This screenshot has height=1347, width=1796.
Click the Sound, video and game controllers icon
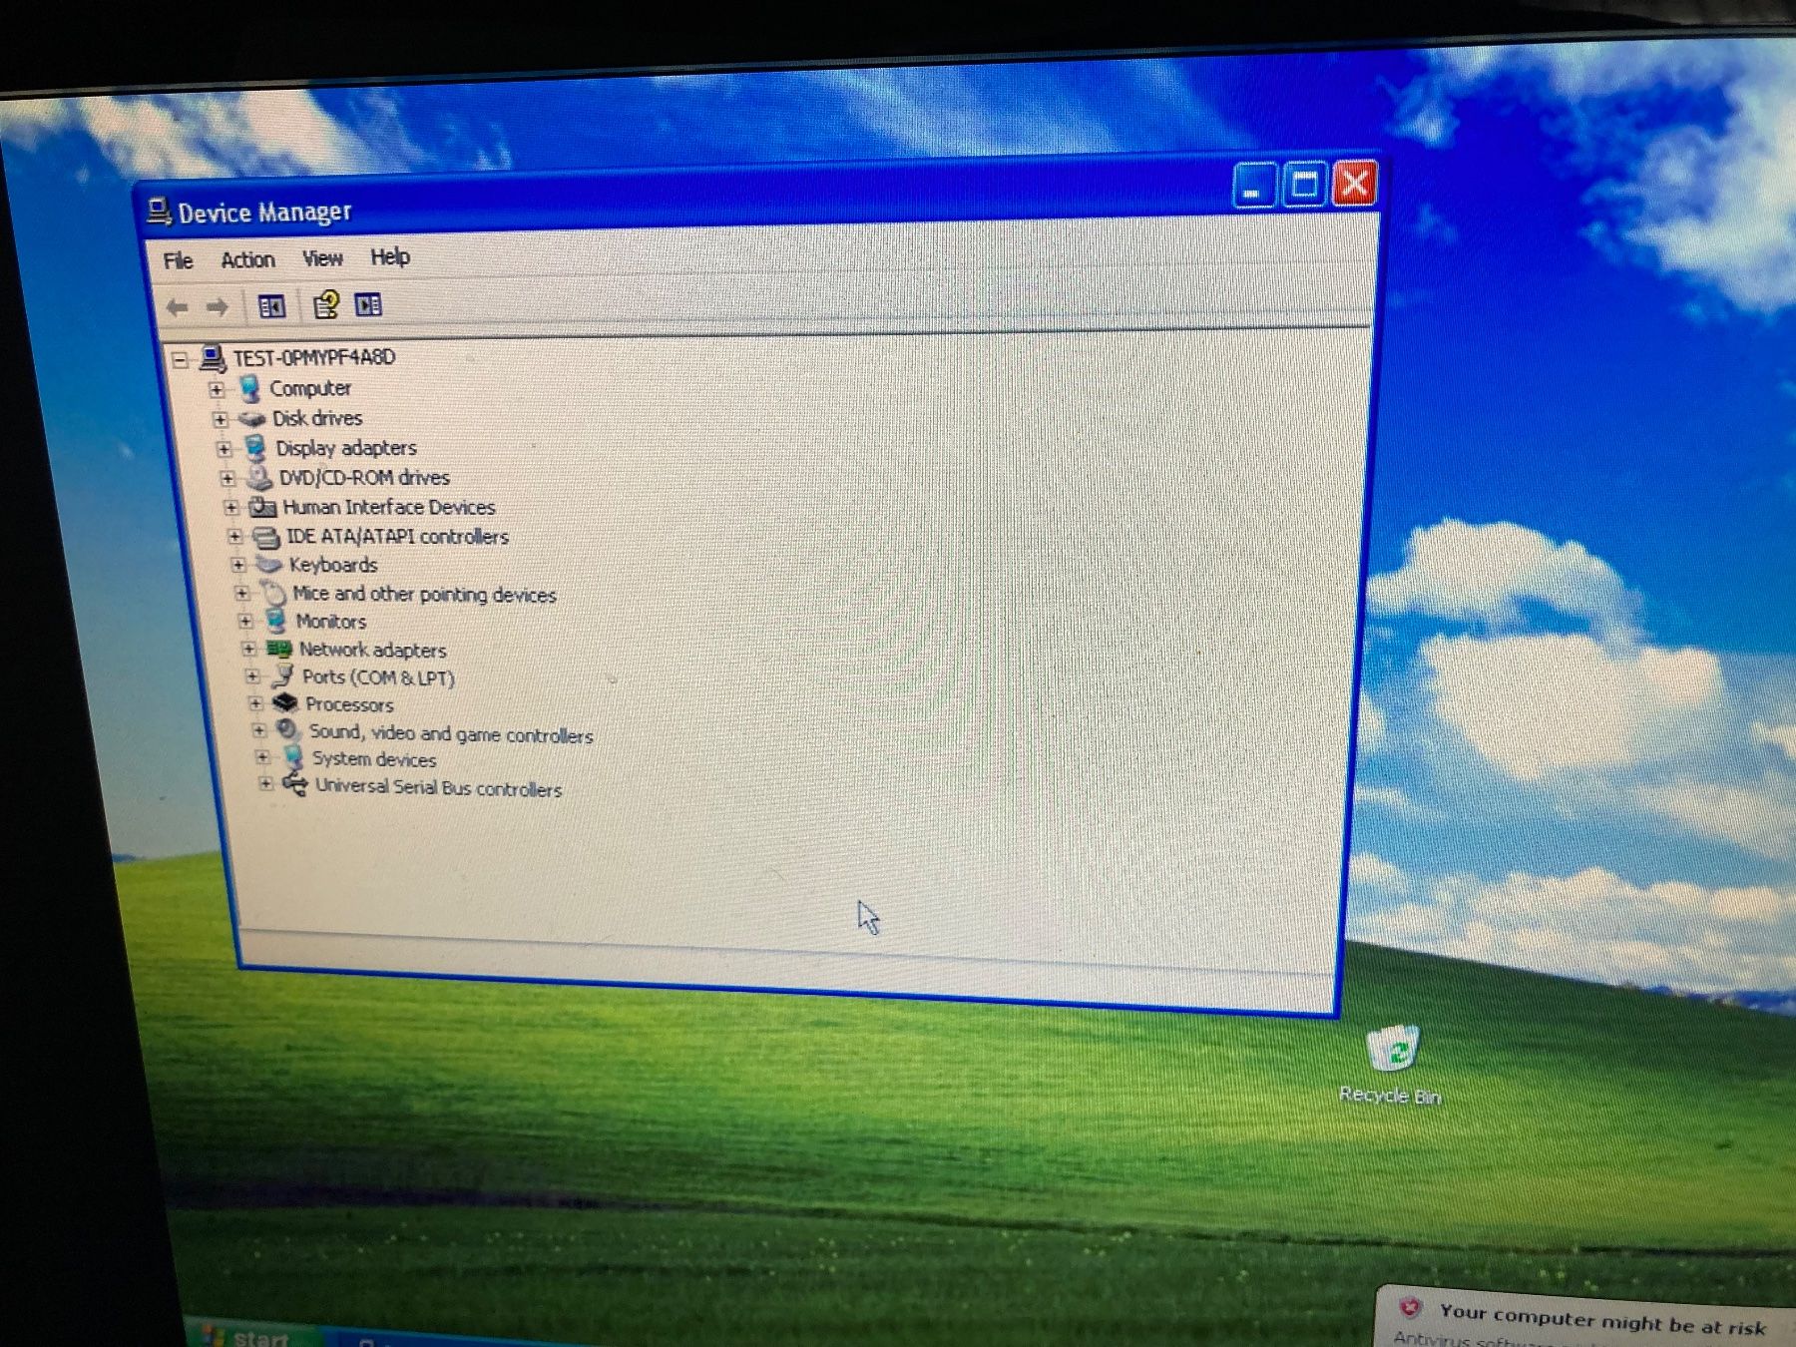(x=289, y=730)
